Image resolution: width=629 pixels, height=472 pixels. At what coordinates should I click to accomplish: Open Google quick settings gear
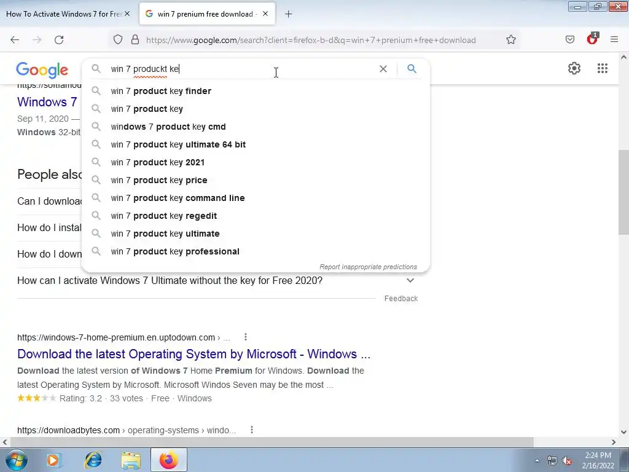click(x=574, y=68)
